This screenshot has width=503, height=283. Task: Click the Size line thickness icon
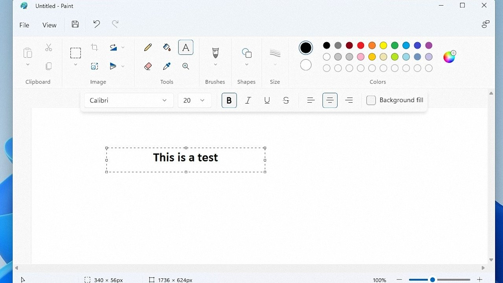[275, 53]
